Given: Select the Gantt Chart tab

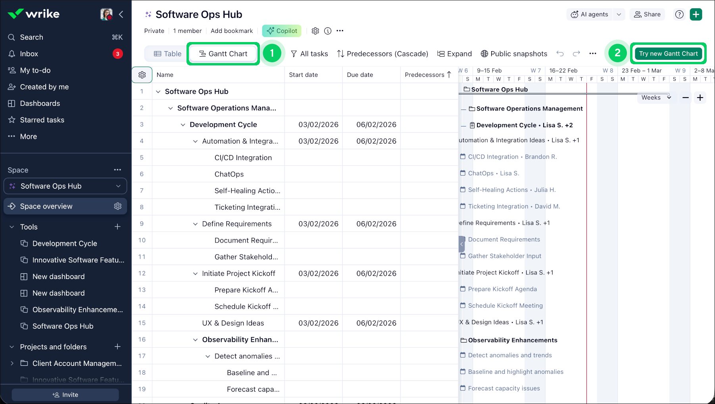Looking at the screenshot, I should 223,54.
